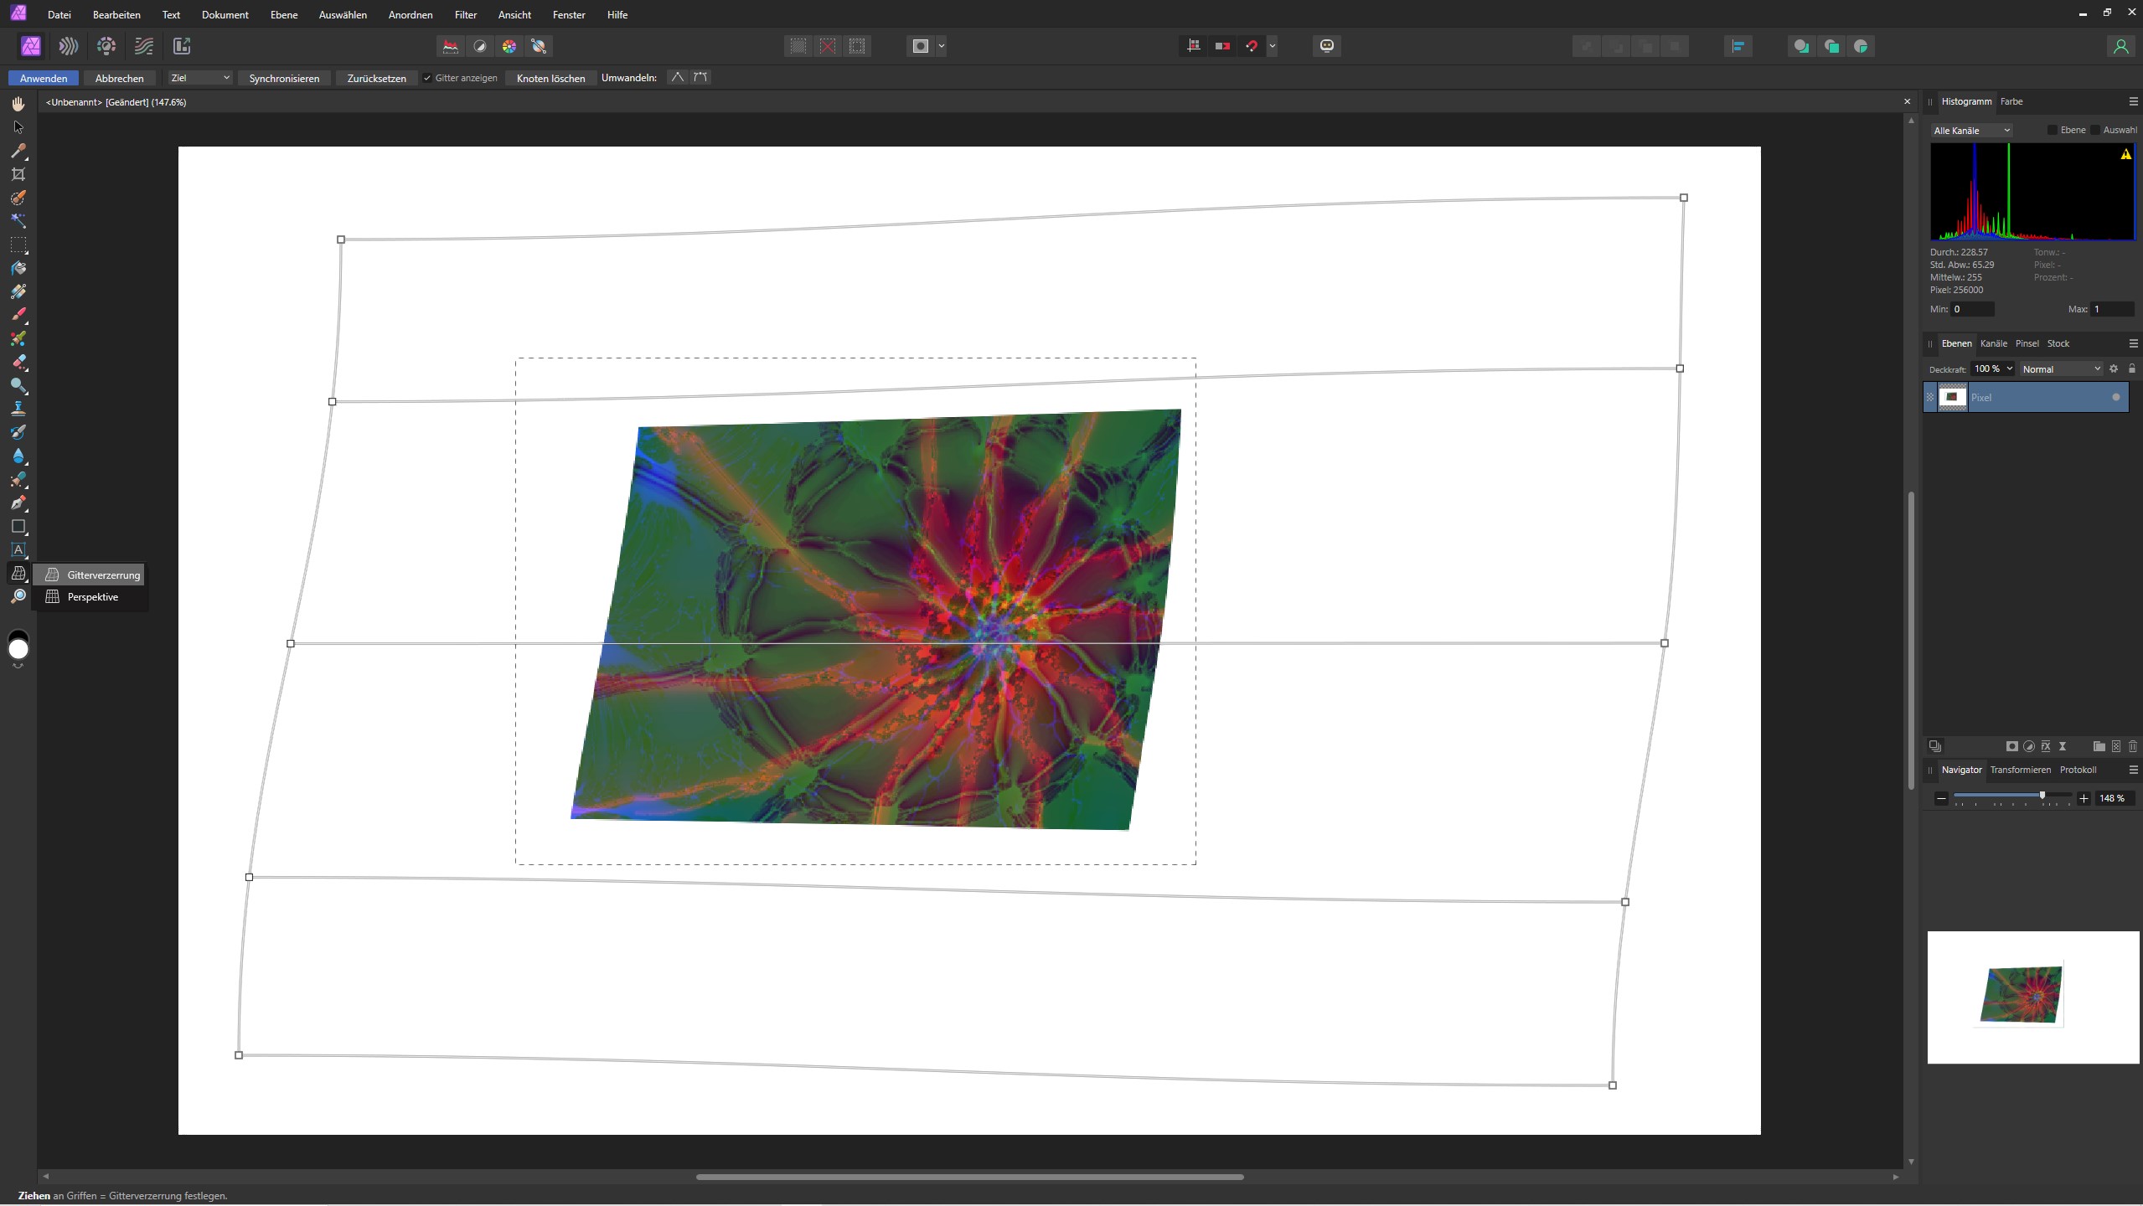Open the Liquify Persona icon
Screen dimensions: 2143x1206
point(68,46)
